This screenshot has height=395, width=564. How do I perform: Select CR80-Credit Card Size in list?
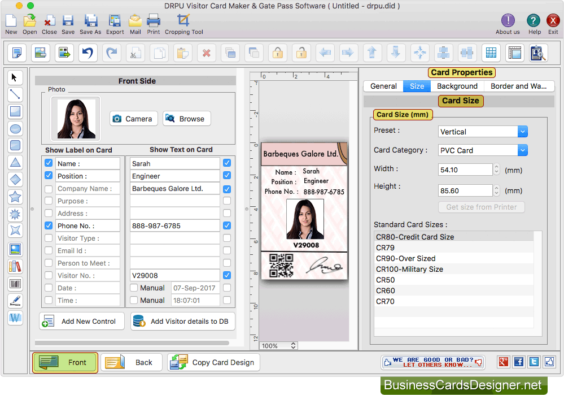454,237
